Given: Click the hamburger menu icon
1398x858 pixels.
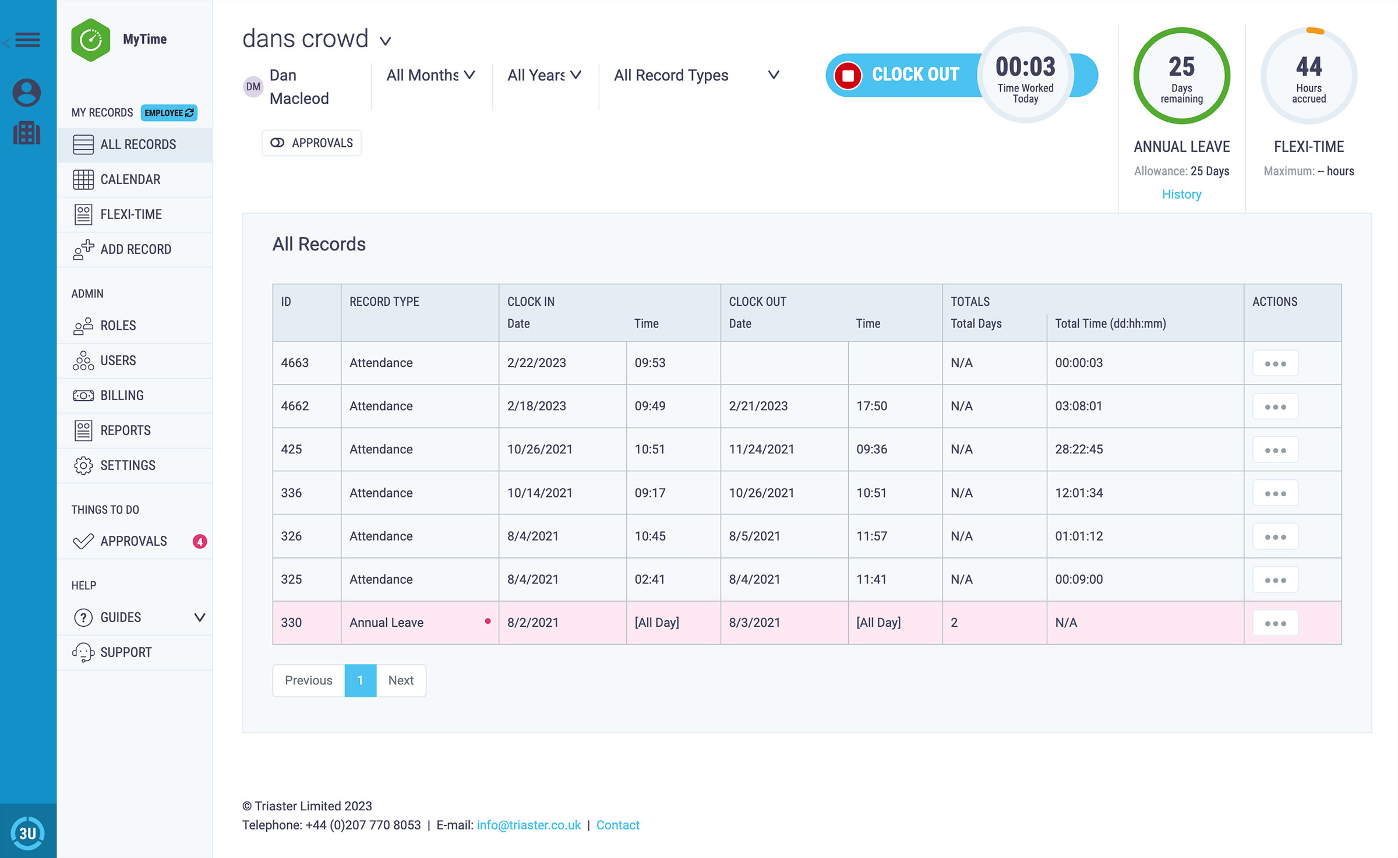Looking at the screenshot, I should [x=27, y=40].
